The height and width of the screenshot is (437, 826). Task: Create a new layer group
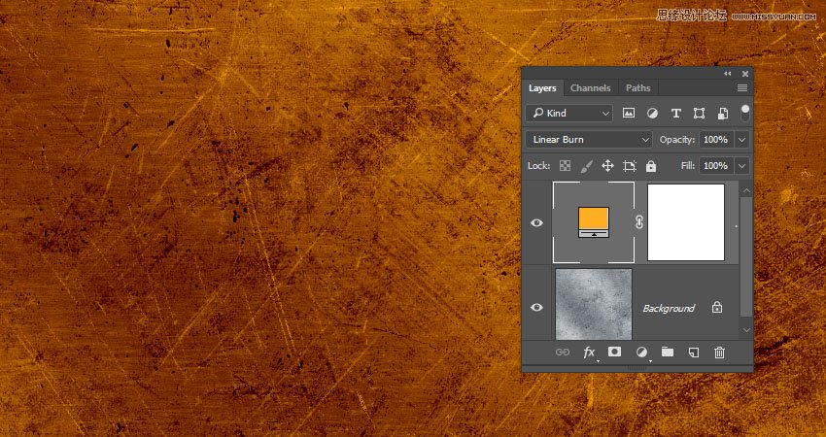(668, 352)
